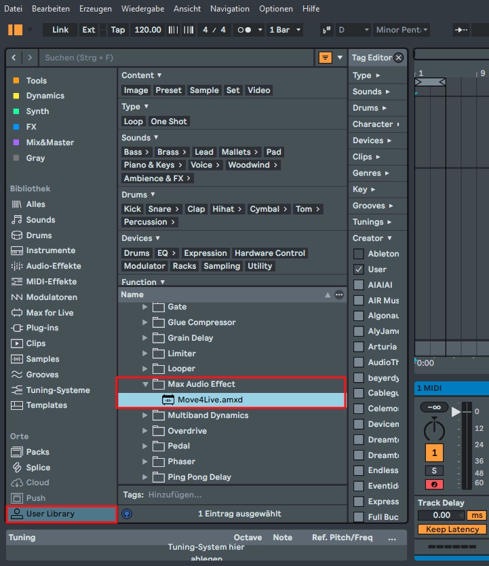
Task: Click the follow arrow icon in top bar
Action: pos(461,30)
